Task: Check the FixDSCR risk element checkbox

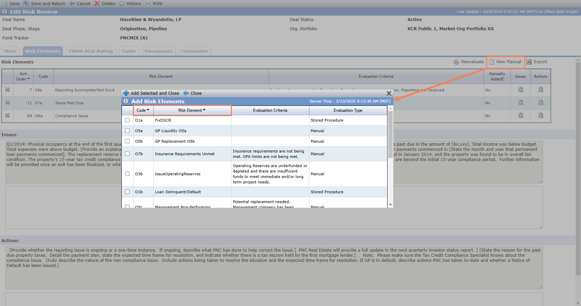Action: pyautogui.click(x=127, y=120)
